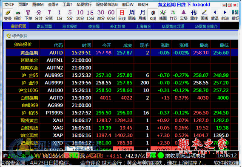Select the 黄金延期 AUTD row name
242x167 pixels.
pos(29,53)
